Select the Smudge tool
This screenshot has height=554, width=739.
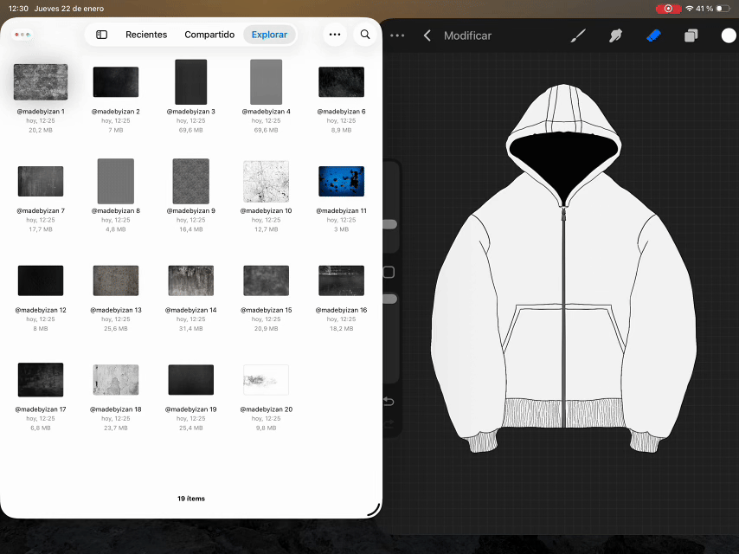click(616, 35)
